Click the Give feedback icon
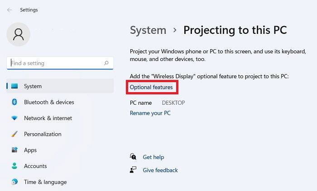Viewport: 317px width, 191px height. (x=133, y=170)
